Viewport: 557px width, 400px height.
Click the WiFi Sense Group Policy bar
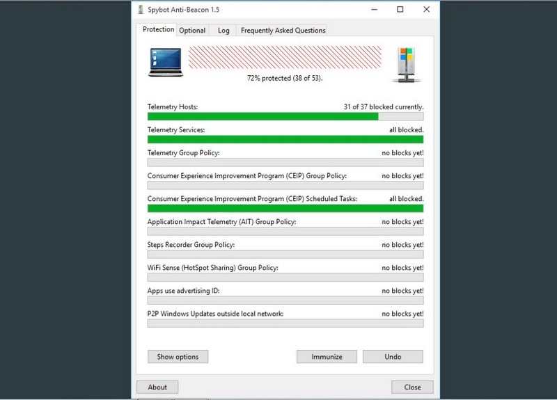285,277
